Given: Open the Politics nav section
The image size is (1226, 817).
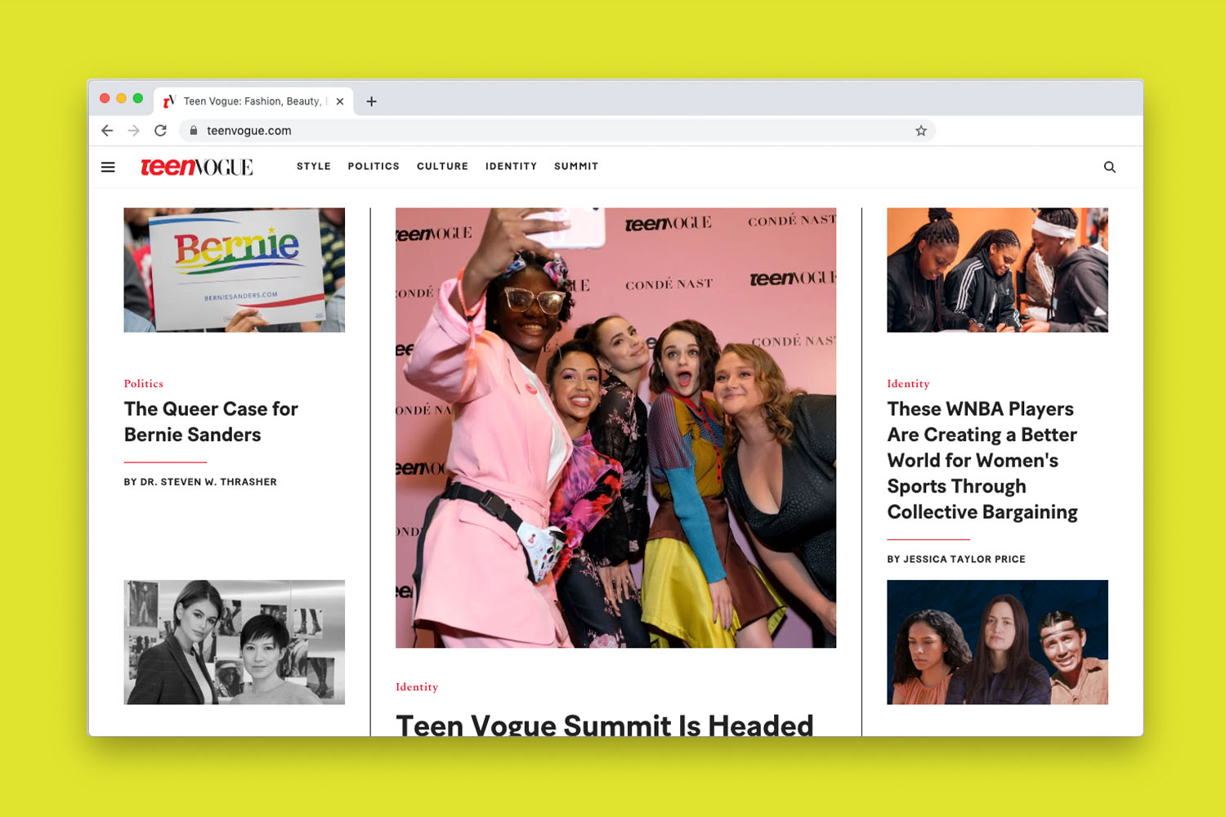Looking at the screenshot, I should (374, 167).
